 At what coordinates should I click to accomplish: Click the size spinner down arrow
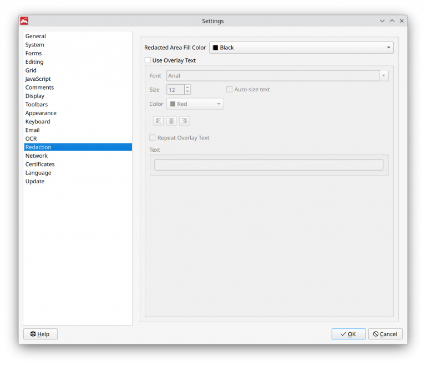(187, 92)
